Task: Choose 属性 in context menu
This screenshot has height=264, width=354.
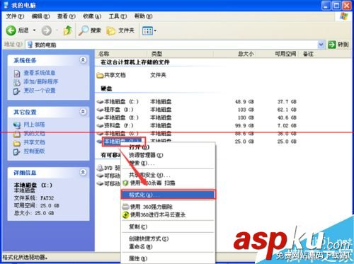Action: point(168,258)
